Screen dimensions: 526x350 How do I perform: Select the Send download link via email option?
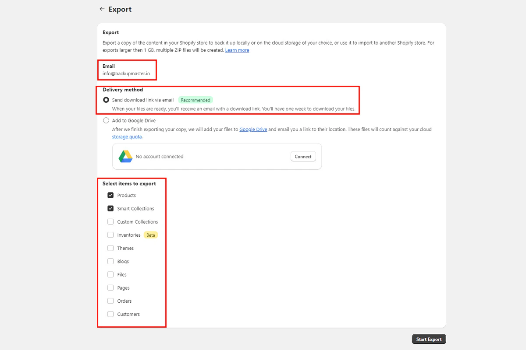tap(106, 100)
